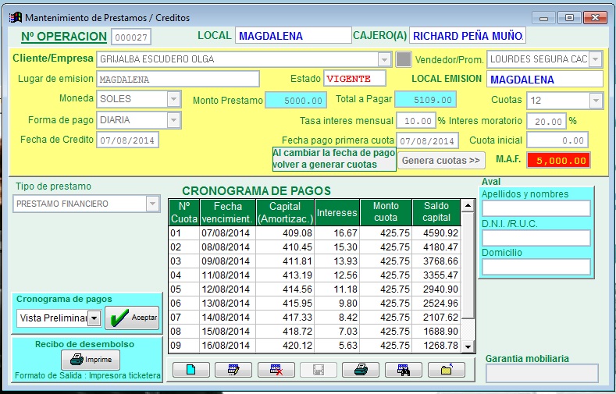The width and height of the screenshot is (616, 394).
Task: Click the edit record icon with pencil
Action: click(233, 369)
